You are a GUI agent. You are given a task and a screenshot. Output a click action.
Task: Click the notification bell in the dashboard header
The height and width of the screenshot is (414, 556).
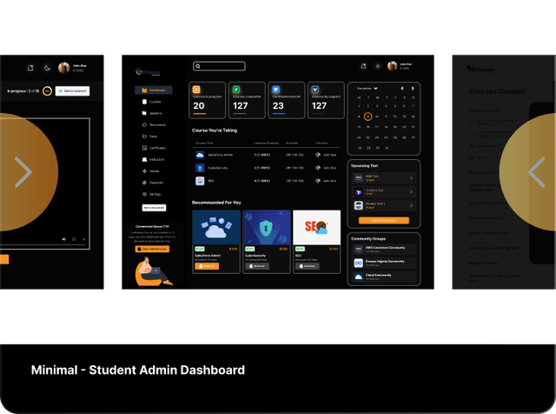(x=361, y=66)
